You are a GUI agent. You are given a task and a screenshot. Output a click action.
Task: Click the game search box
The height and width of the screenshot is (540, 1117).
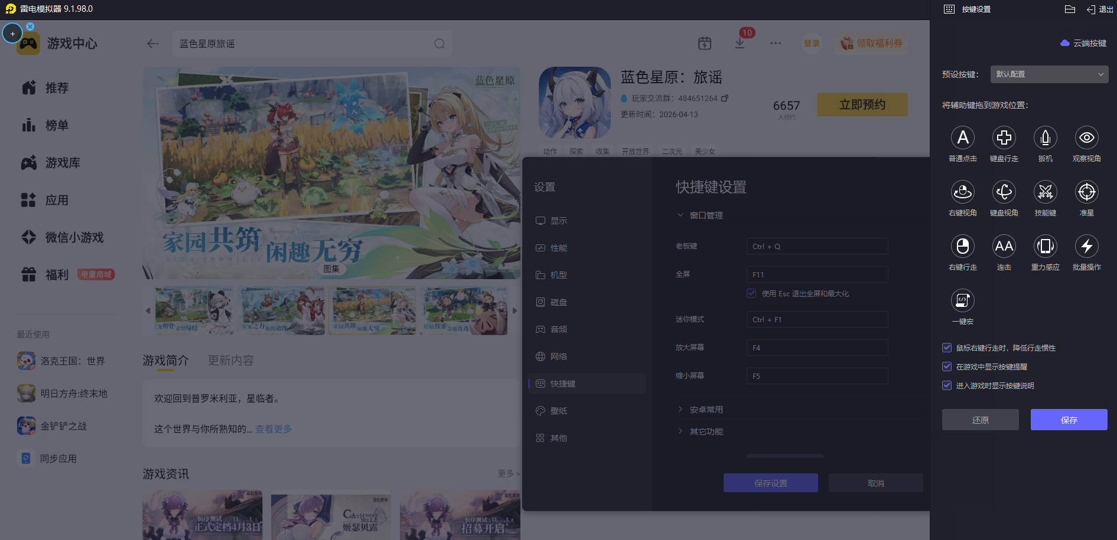coord(312,44)
